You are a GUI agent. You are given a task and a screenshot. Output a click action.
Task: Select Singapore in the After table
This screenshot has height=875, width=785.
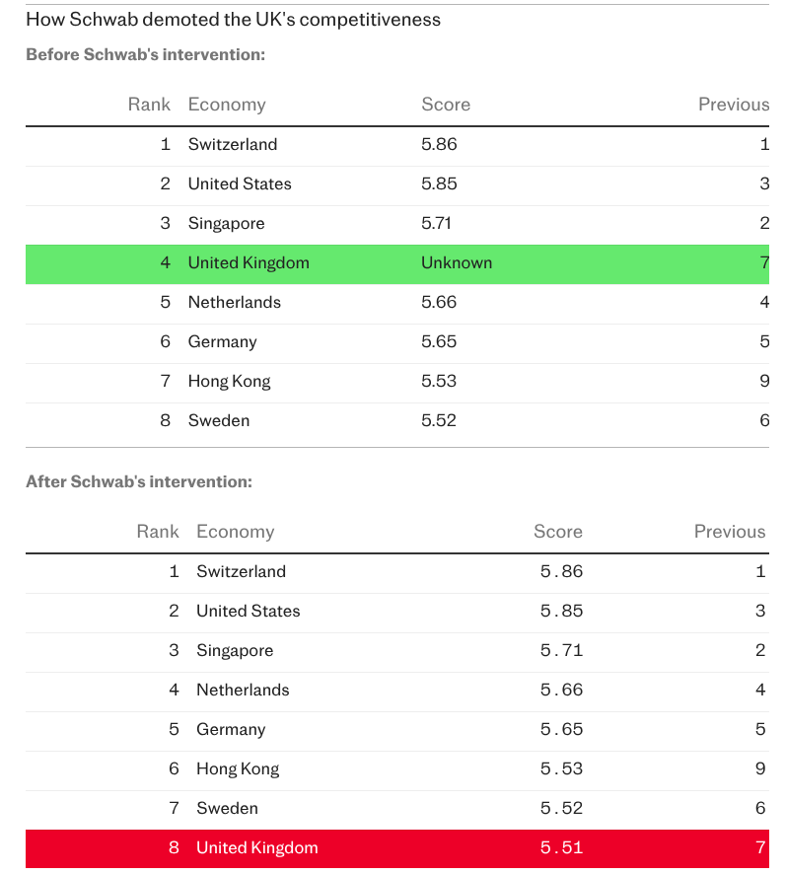(x=235, y=651)
